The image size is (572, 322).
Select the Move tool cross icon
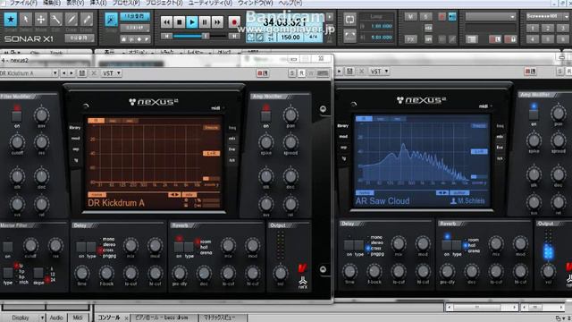41,20
